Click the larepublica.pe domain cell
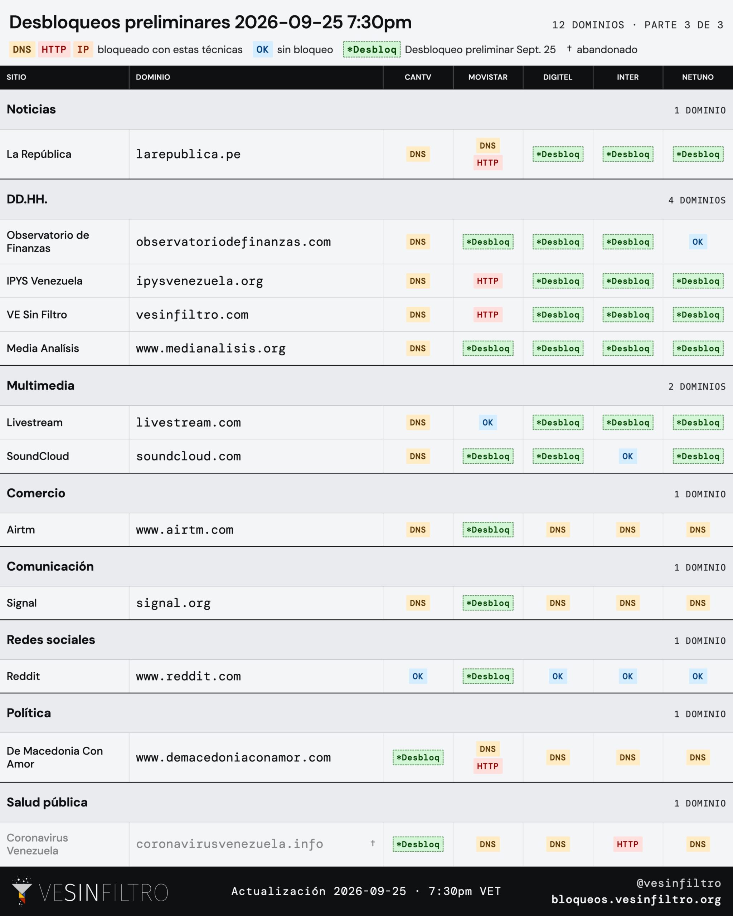733x916 pixels. (256, 154)
